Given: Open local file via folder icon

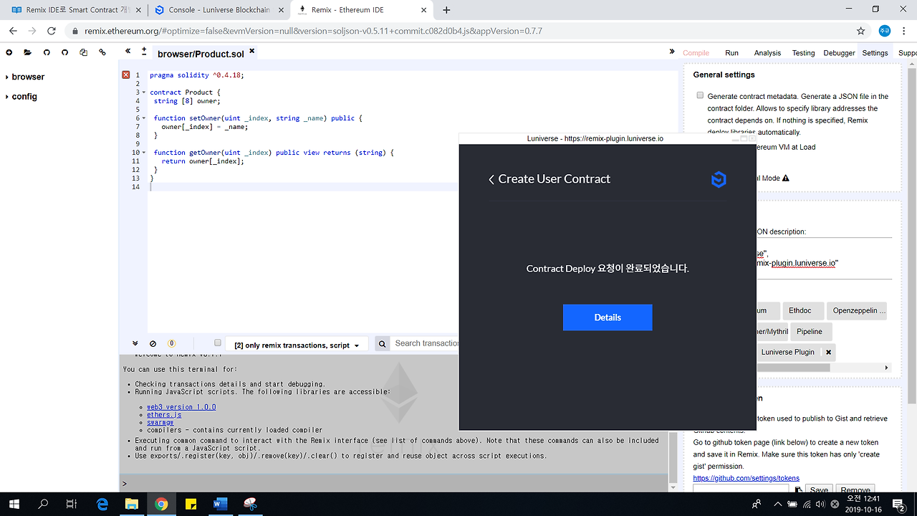Looking at the screenshot, I should click(x=27, y=52).
